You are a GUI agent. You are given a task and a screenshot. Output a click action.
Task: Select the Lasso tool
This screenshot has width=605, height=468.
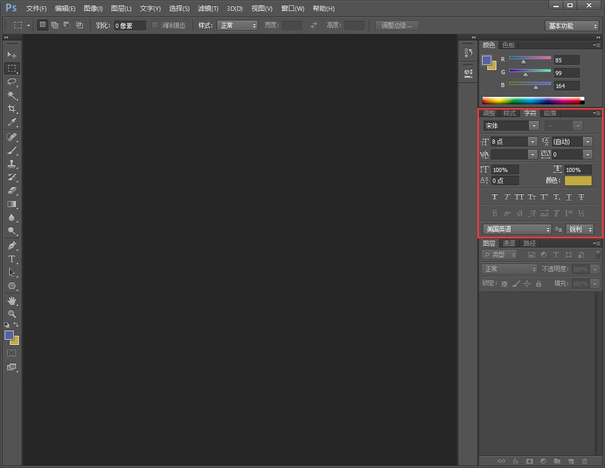pyautogui.click(x=11, y=82)
